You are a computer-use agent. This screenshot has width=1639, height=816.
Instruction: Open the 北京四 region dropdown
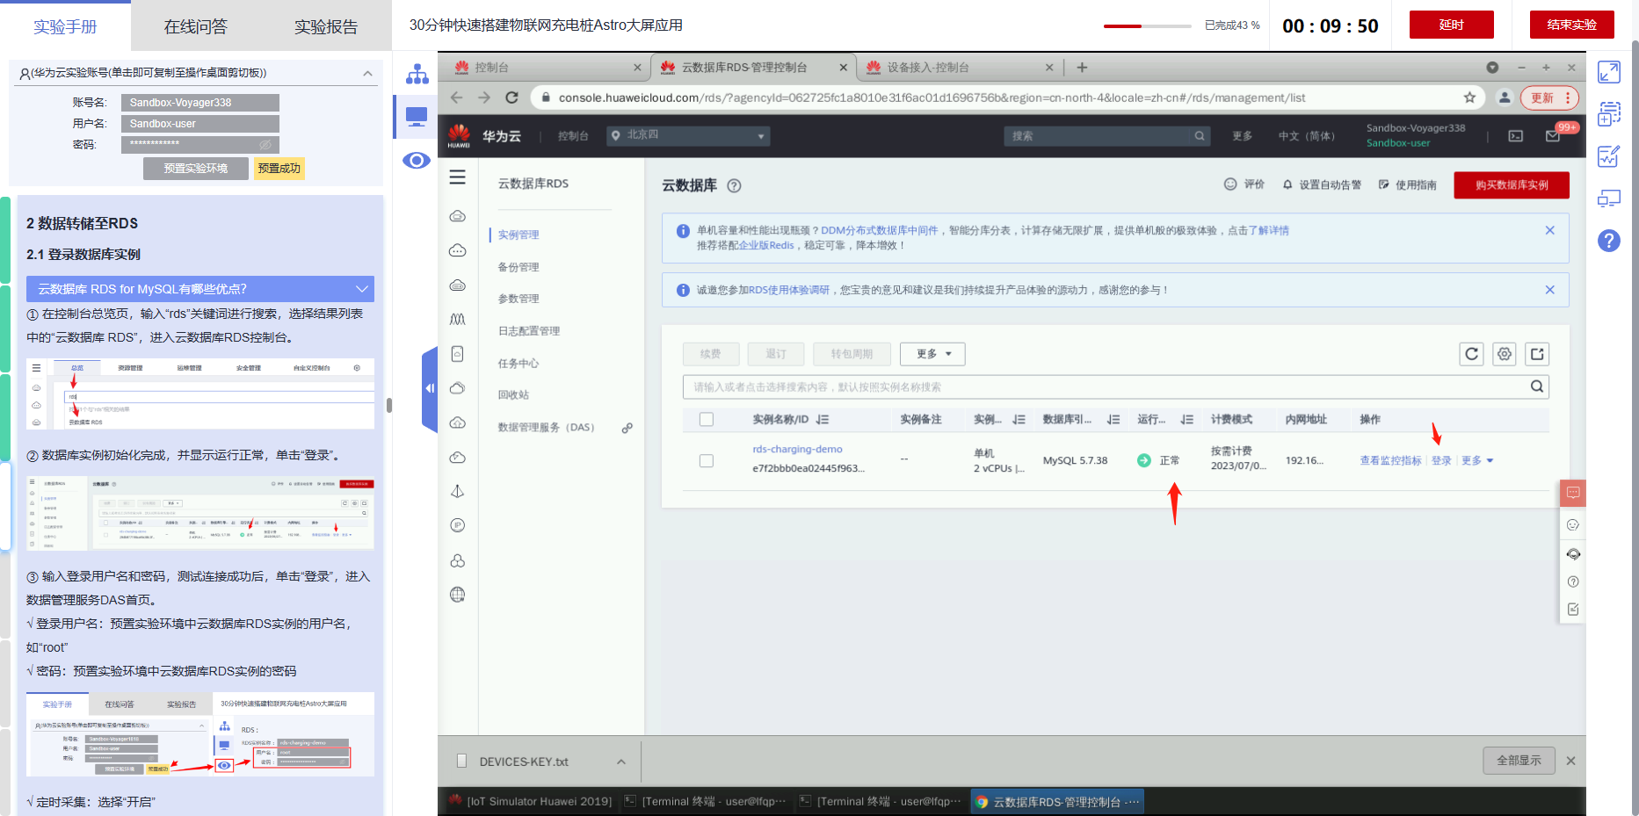[688, 135]
